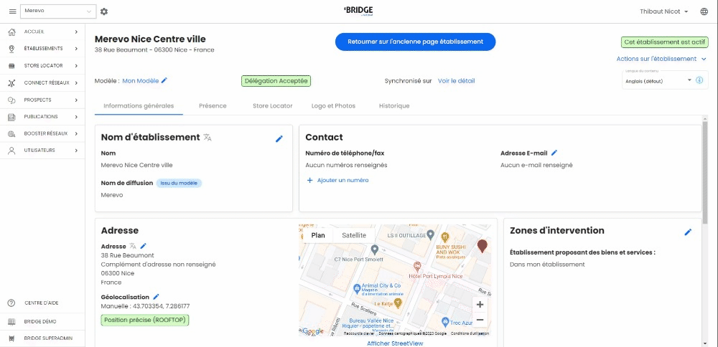The width and height of the screenshot is (718, 347).
Task: Click the Connect Réseaux network icon
Action: 12,82
